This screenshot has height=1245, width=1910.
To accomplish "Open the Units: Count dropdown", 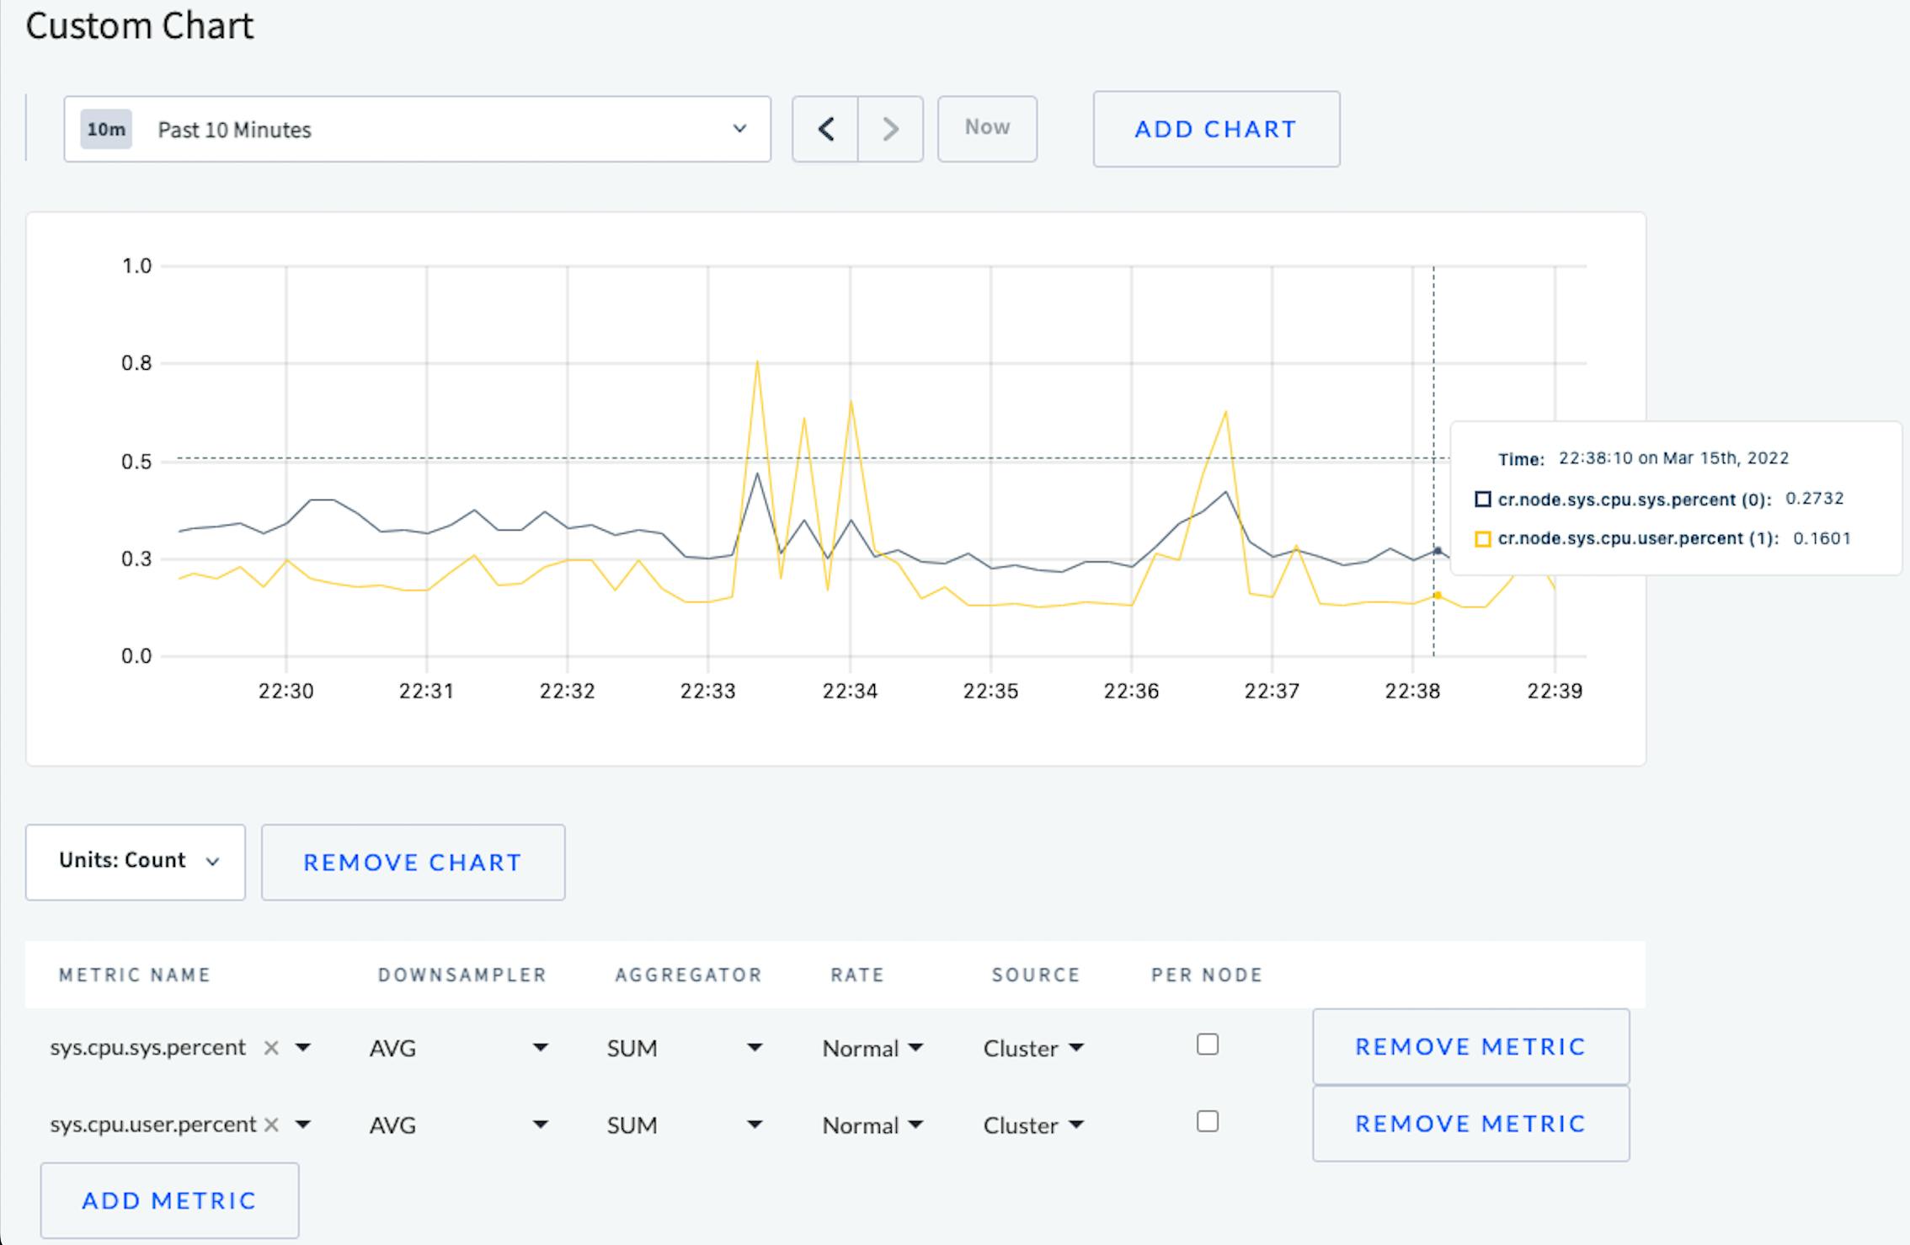I will [136, 862].
